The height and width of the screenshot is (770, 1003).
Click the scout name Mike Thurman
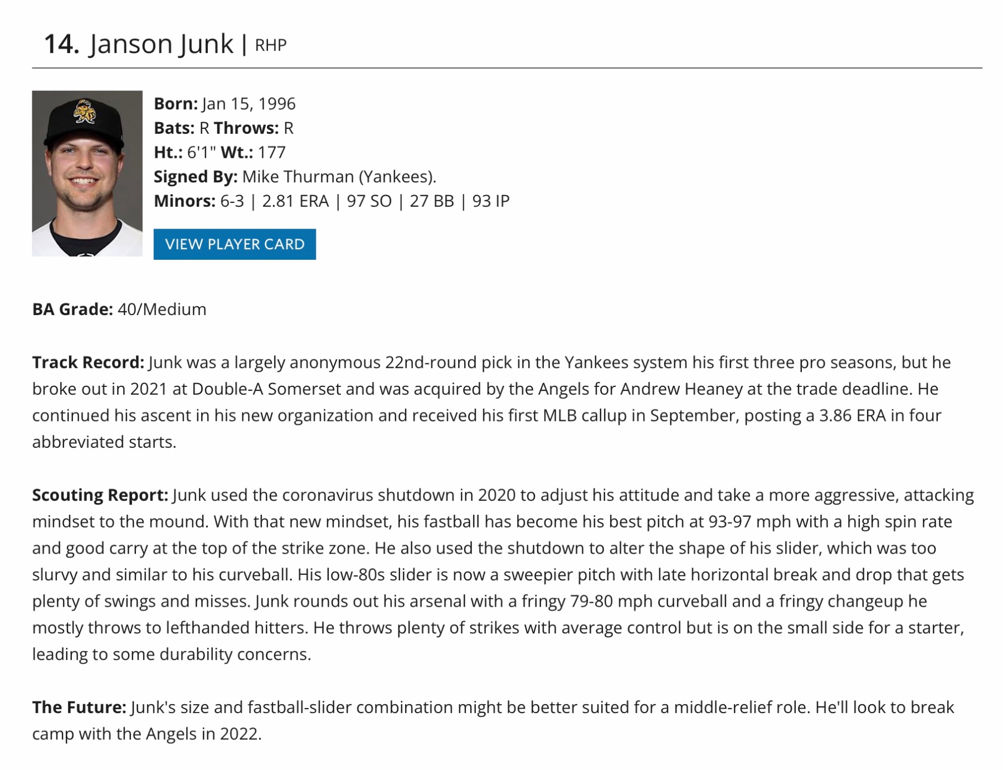pos(298,177)
